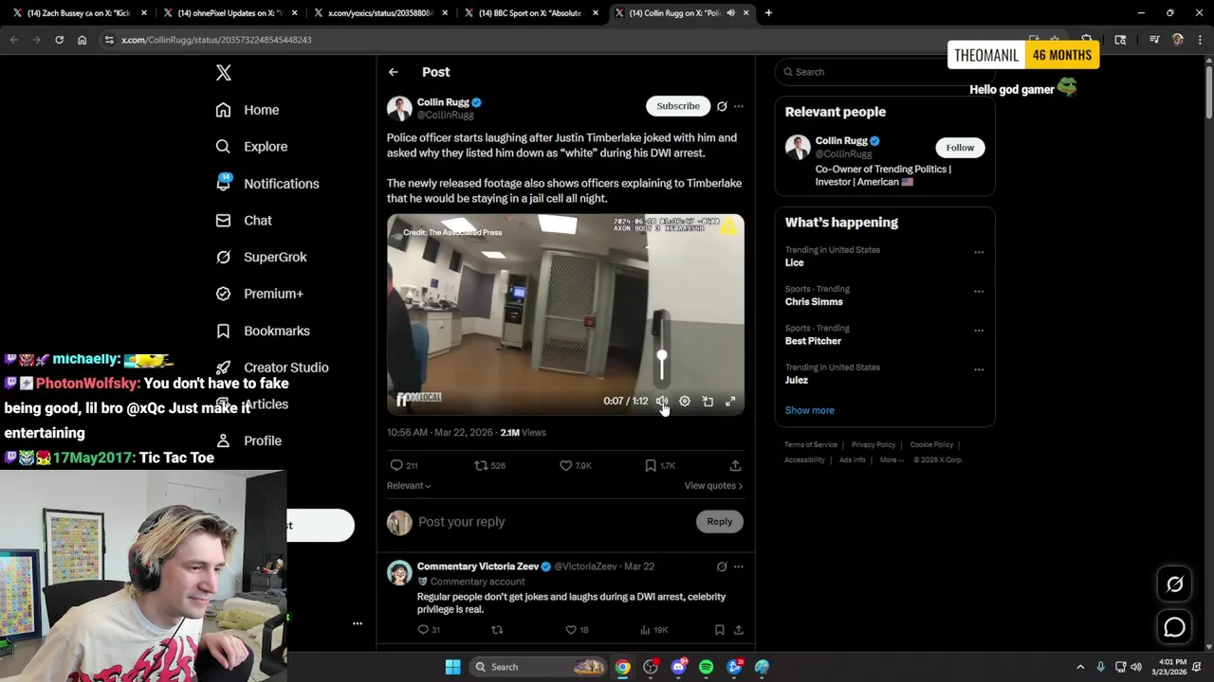Open the floating messages chat button

coord(1174,627)
